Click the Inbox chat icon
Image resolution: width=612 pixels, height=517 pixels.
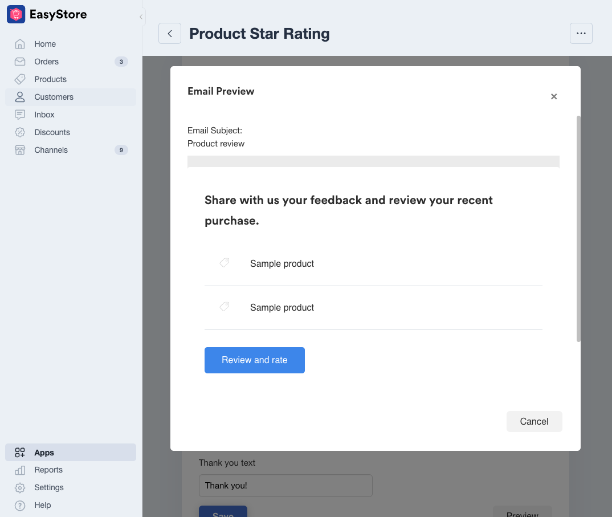coord(20,115)
